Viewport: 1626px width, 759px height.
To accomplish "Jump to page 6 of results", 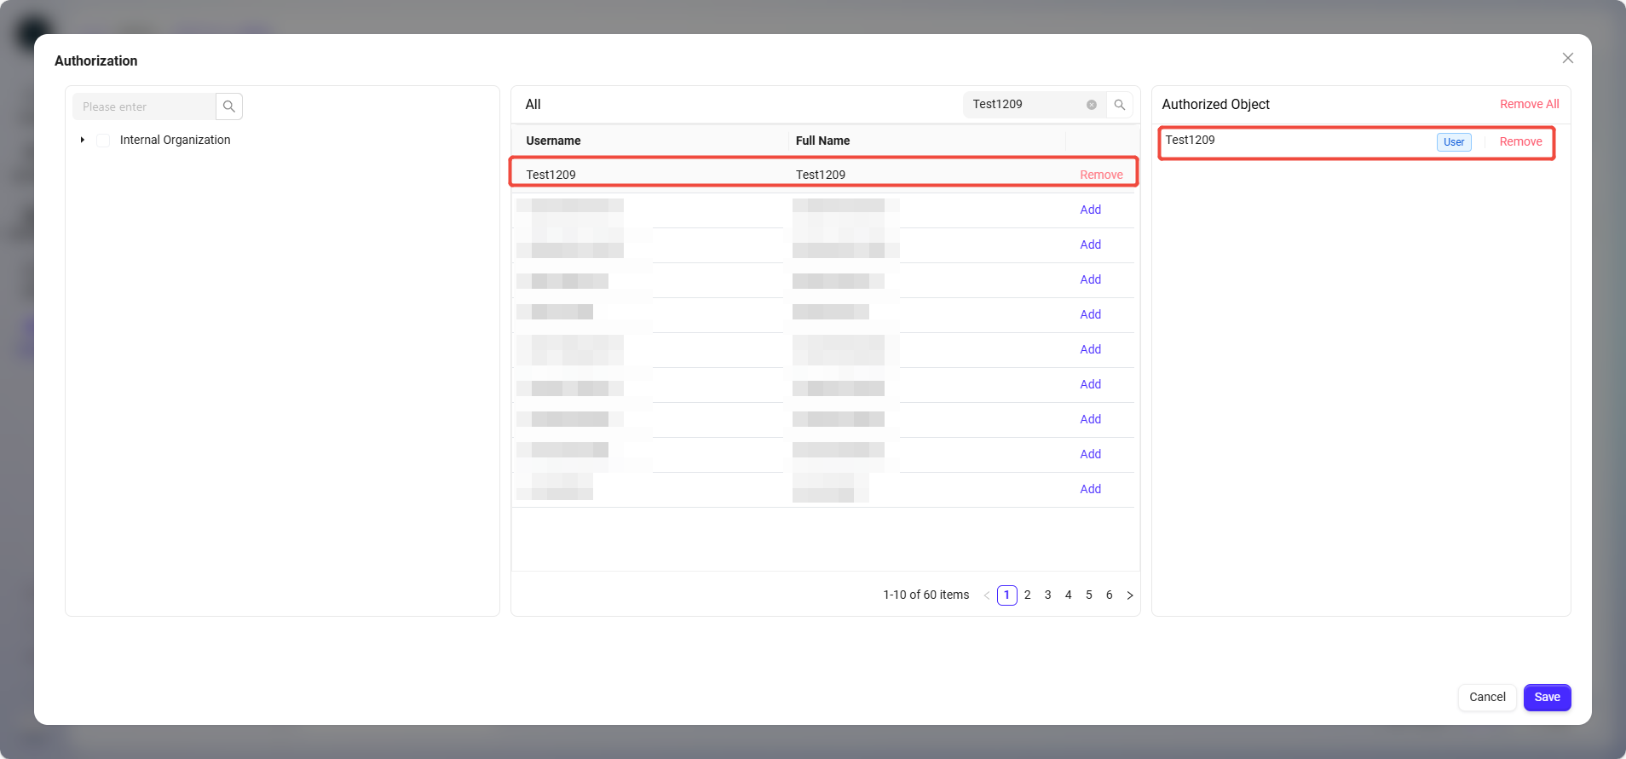I will [1110, 595].
